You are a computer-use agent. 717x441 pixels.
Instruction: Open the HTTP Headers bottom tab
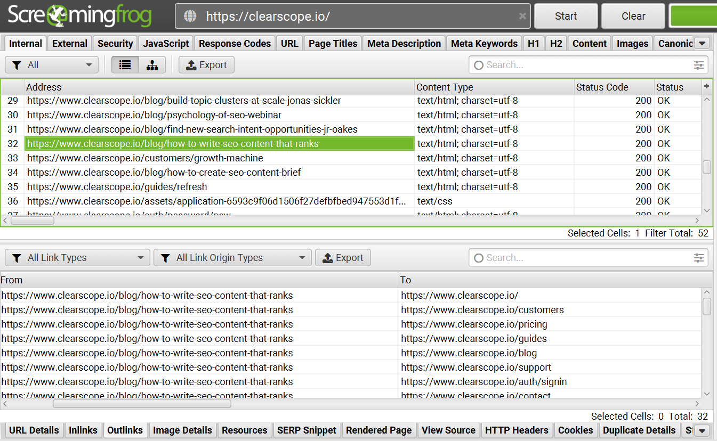click(517, 430)
